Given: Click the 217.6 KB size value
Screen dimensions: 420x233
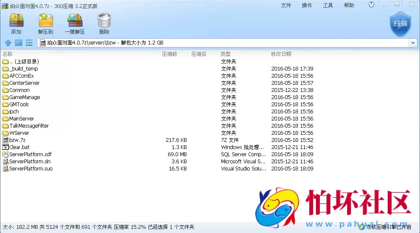Looking at the screenshot, I should [176, 140].
